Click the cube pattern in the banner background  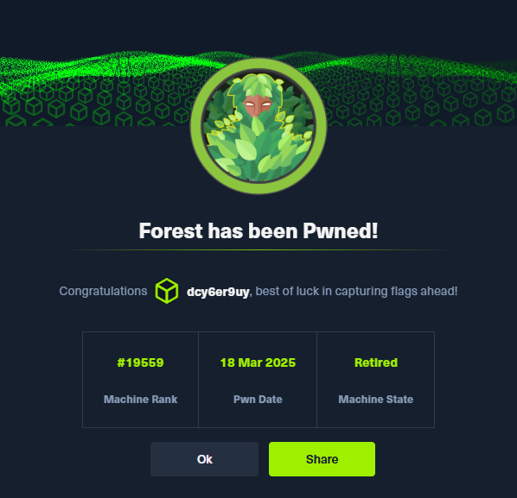(x=412, y=105)
